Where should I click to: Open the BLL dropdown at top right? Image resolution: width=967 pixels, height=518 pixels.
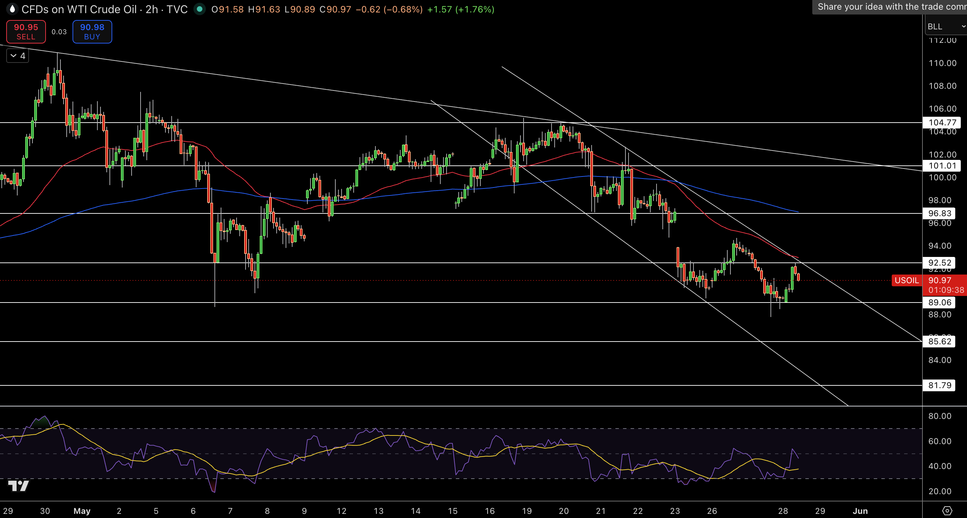tap(946, 26)
